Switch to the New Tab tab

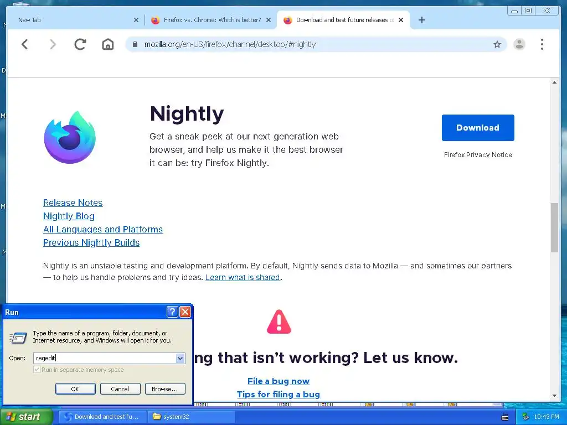[75, 20]
